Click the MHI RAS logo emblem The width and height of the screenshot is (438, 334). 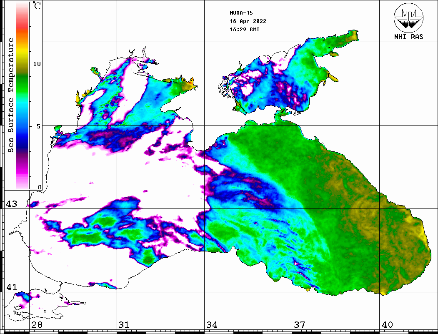pyautogui.click(x=408, y=18)
